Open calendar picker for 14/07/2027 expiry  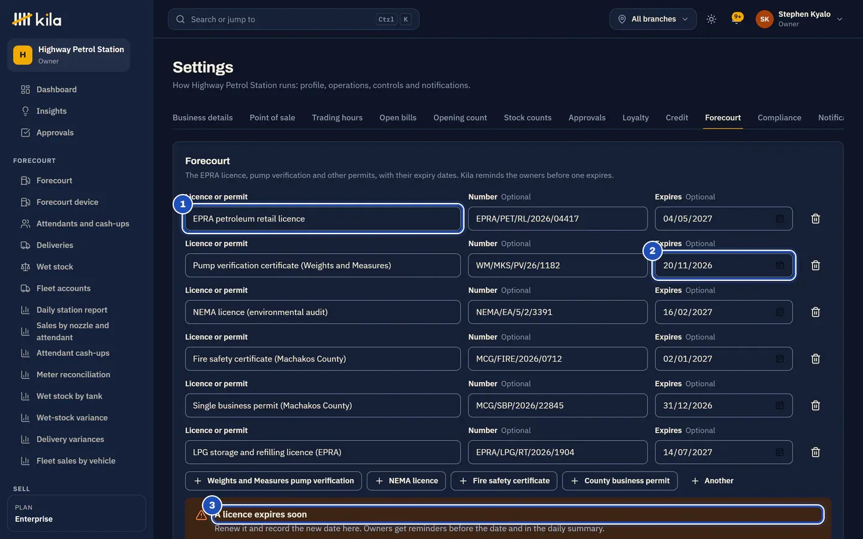tap(779, 452)
